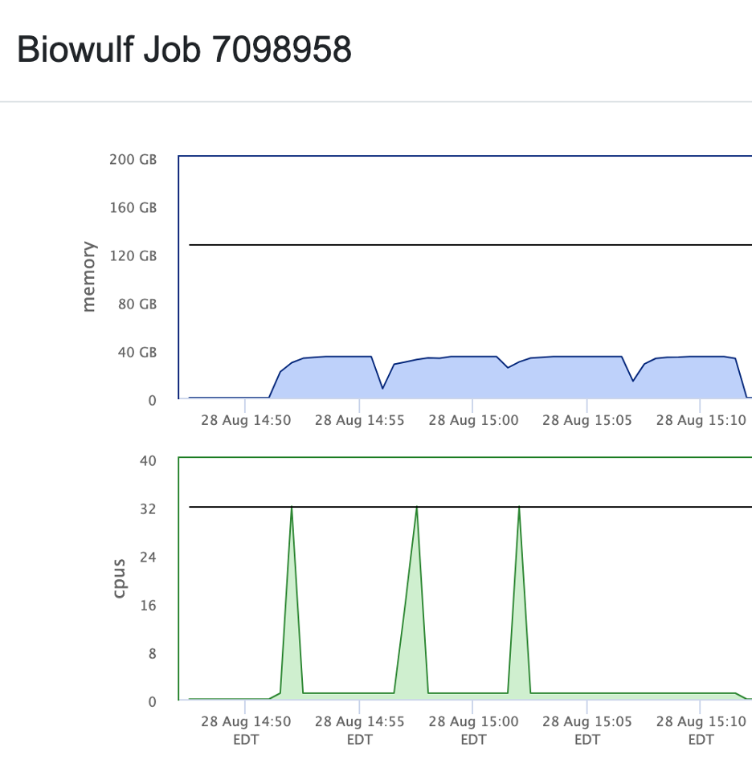Click the 28 Aug 15:00 label under memory chart
This screenshot has width=752, height=776.
coord(473,420)
